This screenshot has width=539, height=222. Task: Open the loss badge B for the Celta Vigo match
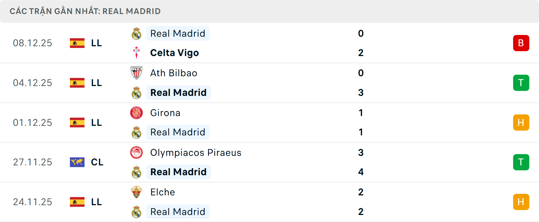521,43
